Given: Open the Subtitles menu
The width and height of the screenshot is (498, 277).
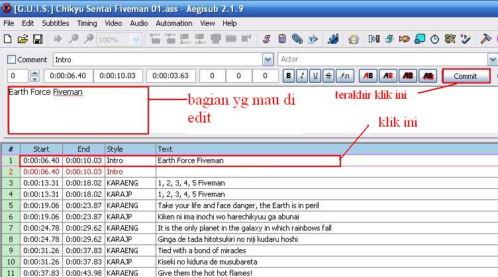Looking at the screenshot, I should 55,23.
